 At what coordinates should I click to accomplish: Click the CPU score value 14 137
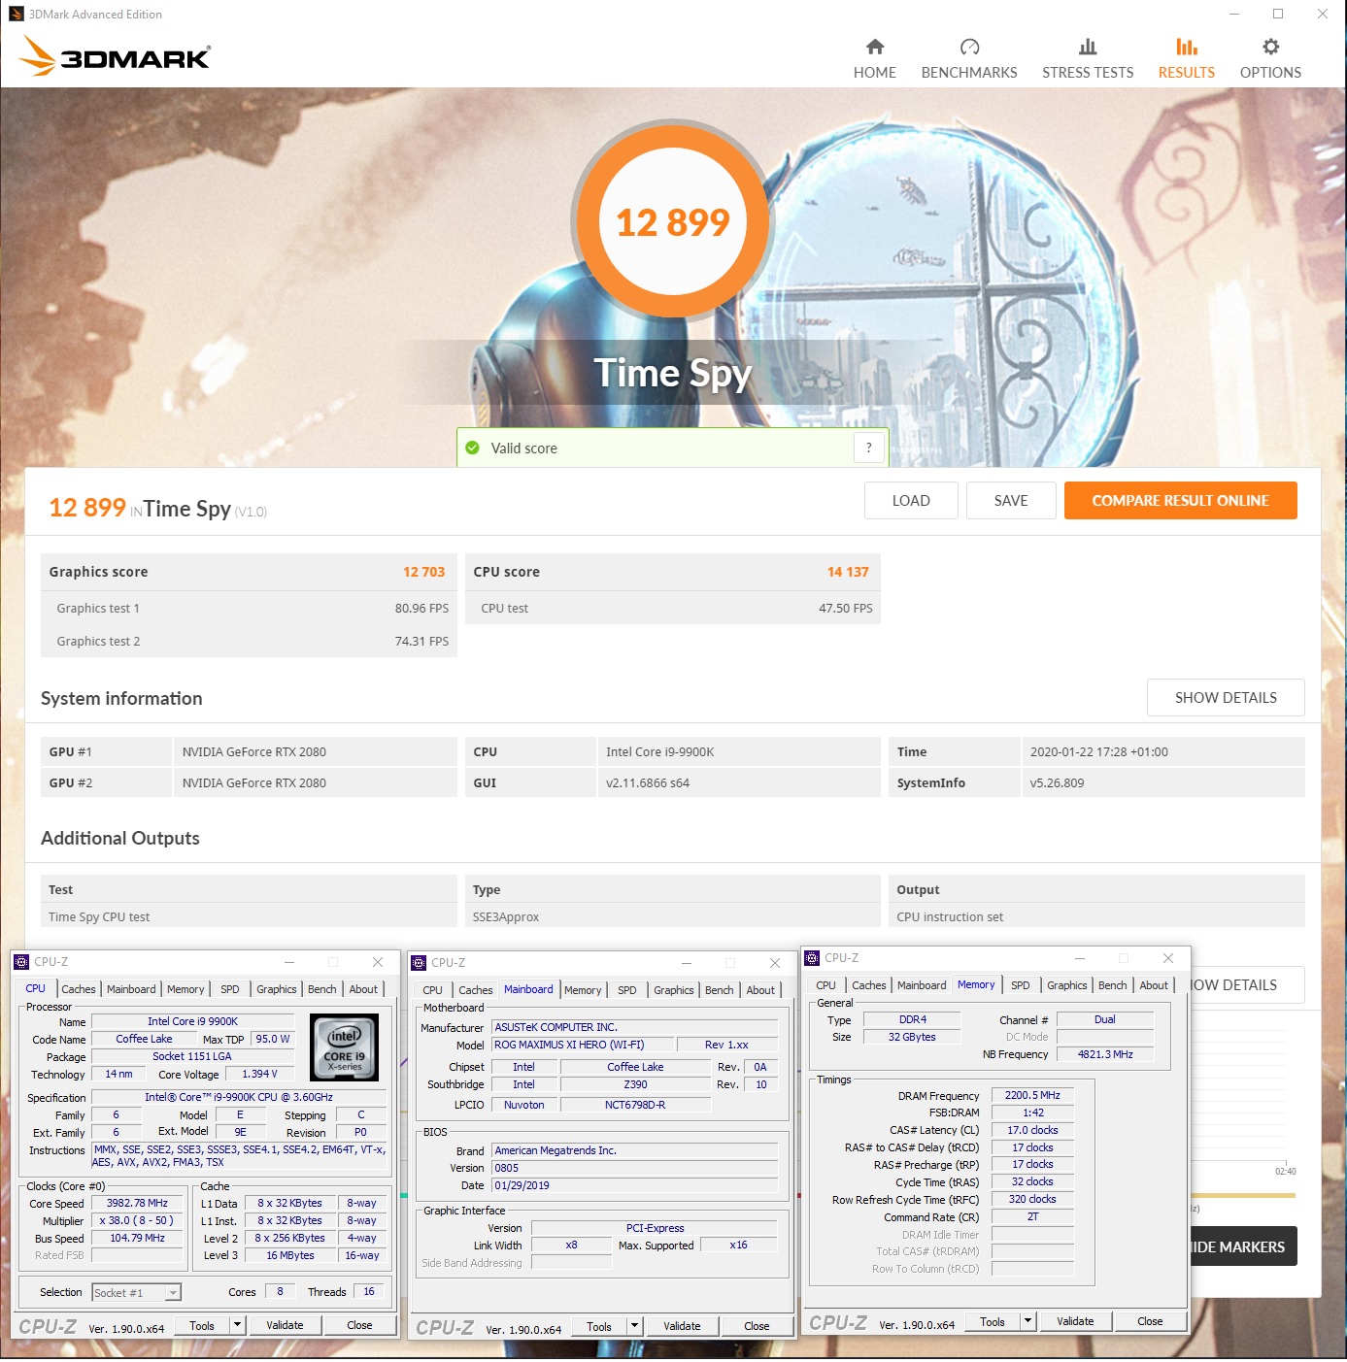[x=848, y=572]
